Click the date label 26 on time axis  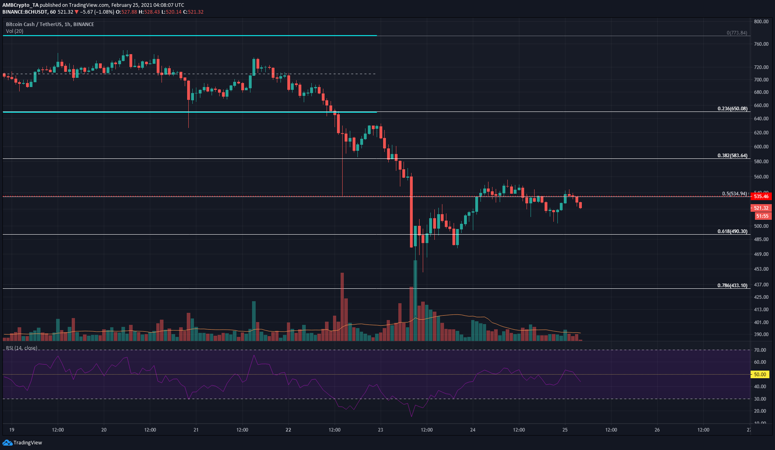(x=657, y=430)
